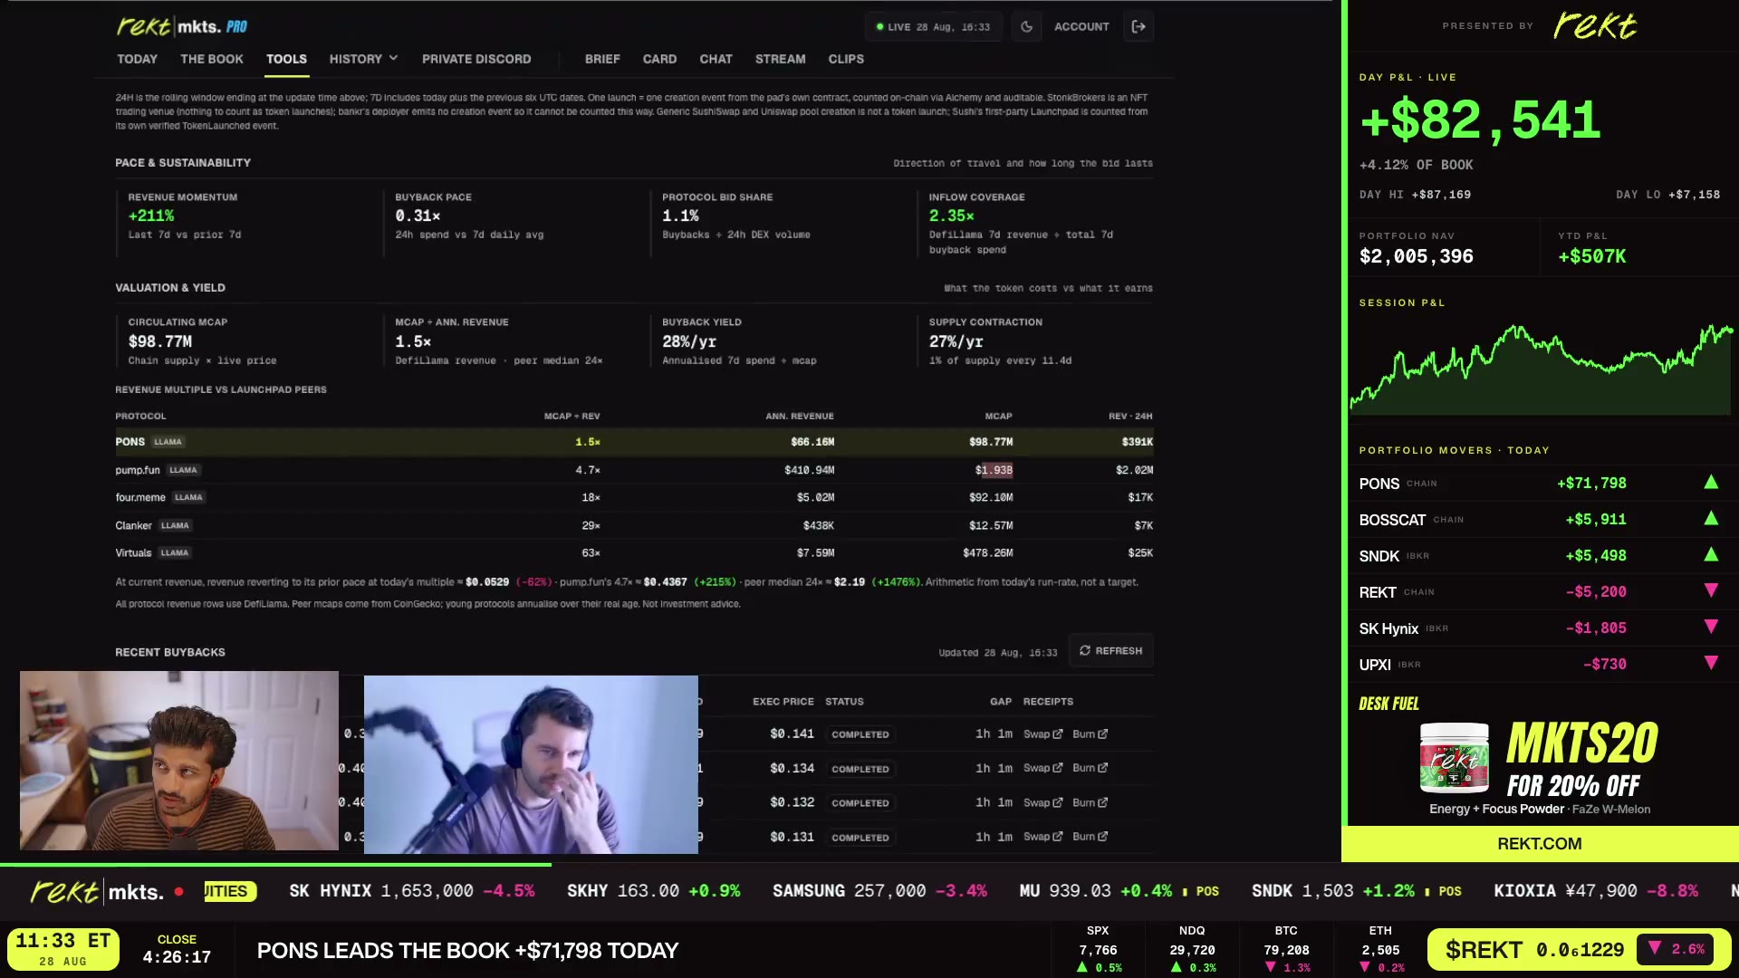Open the ACCOUNT menu
This screenshot has width=1739, height=978.
point(1081,27)
